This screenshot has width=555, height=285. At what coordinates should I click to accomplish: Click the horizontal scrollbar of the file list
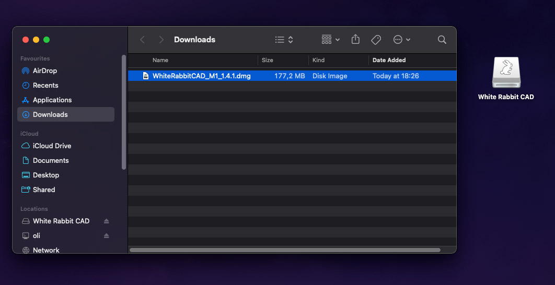(x=285, y=250)
